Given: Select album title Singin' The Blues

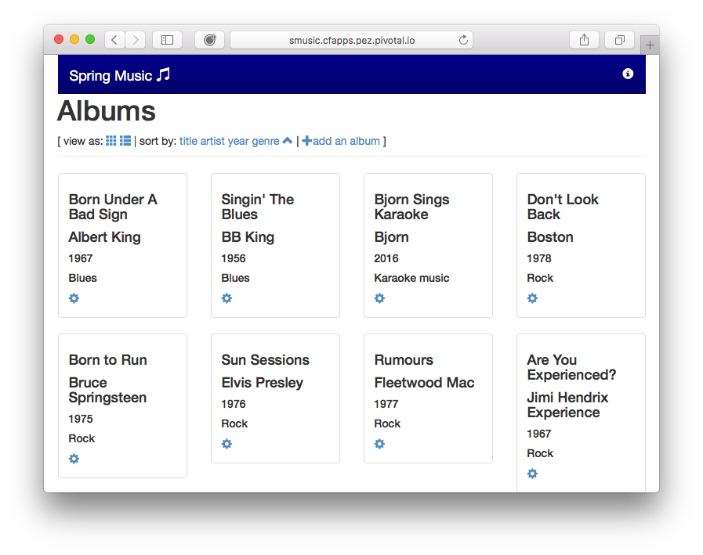Looking at the screenshot, I should (x=257, y=207).
